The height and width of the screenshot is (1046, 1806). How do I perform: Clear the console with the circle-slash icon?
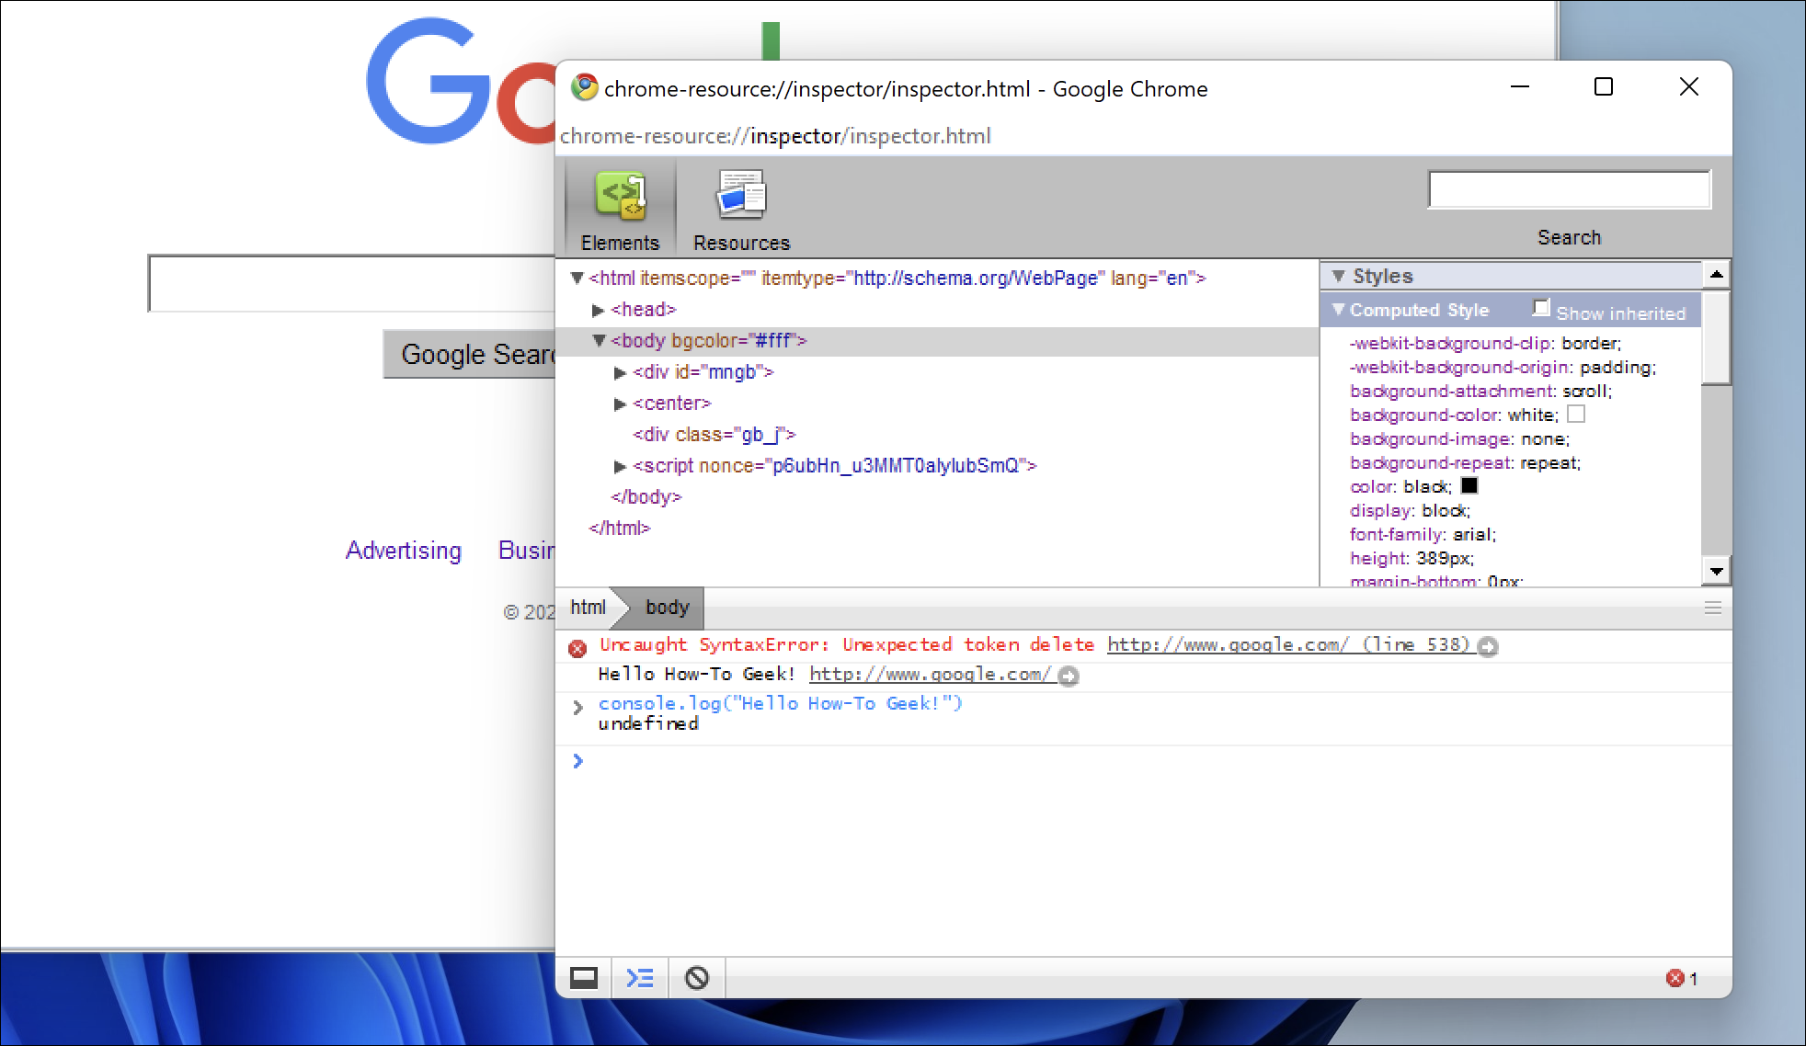click(x=696, y=978)
